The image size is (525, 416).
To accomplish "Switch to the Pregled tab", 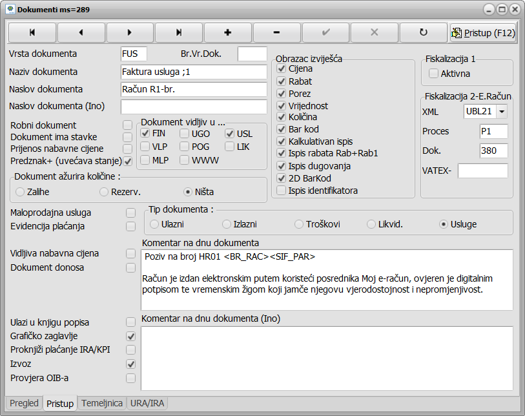I will 24,403.
